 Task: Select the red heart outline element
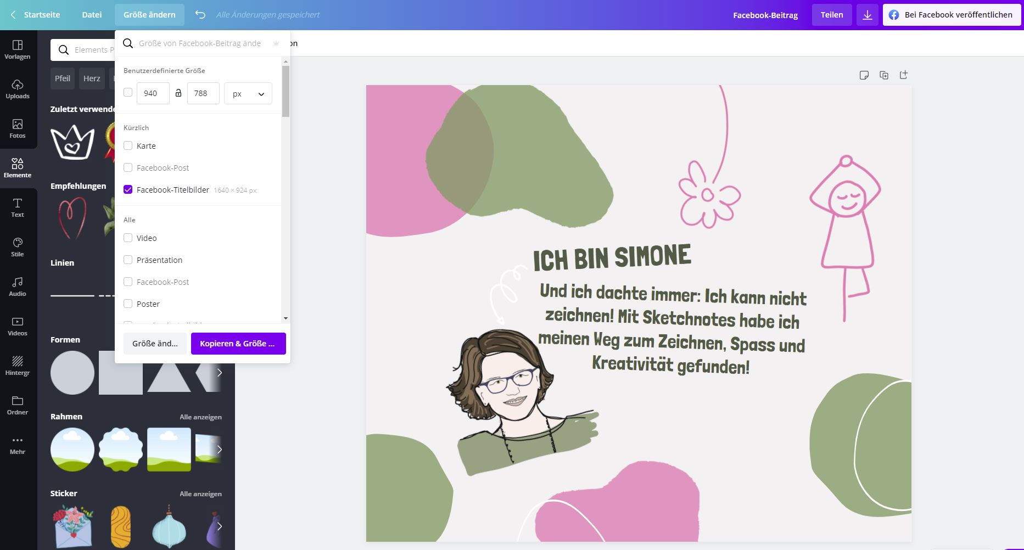tap(72, 218)
